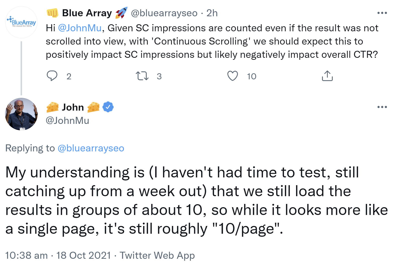Click @bluearrayseo in the Replying to line
The width and height of the screenshot is (393, 268).
(x=91, y=148)
